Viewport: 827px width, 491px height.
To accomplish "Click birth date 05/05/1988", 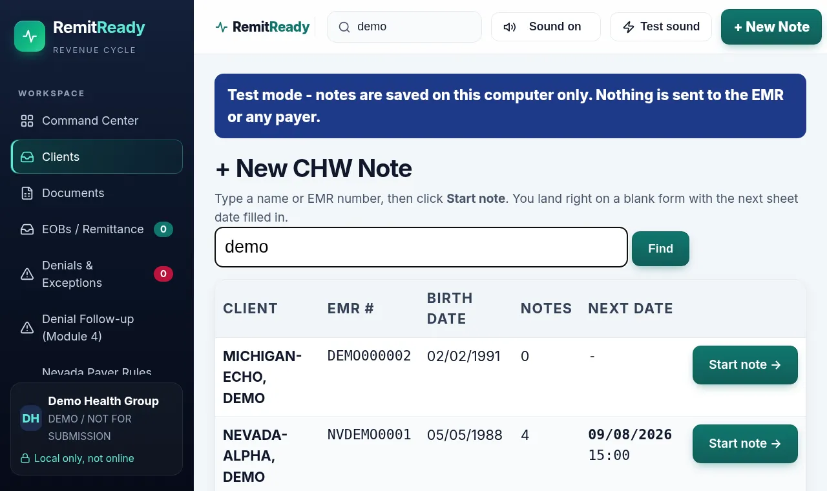I will pos(465,435).
